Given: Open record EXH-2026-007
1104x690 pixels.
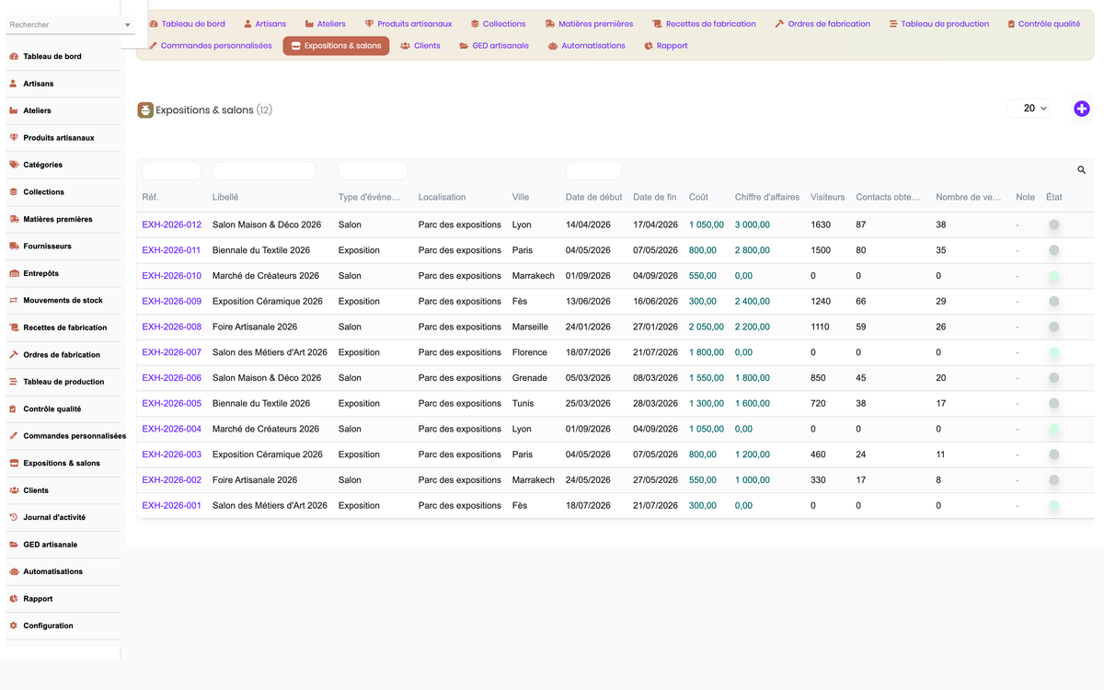Looking at the screenshot, I should [x=171, y=352].
